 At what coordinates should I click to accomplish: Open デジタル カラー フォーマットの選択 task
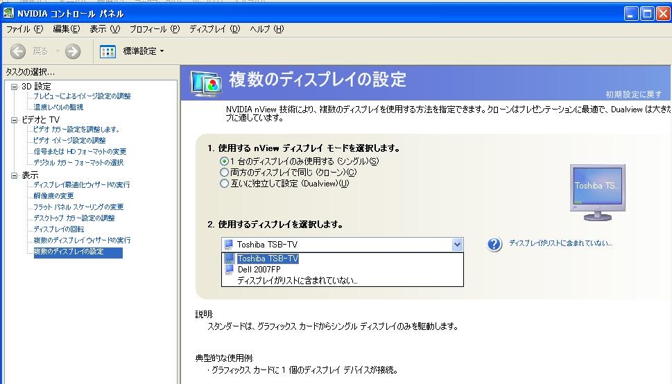tap(78, 163)
